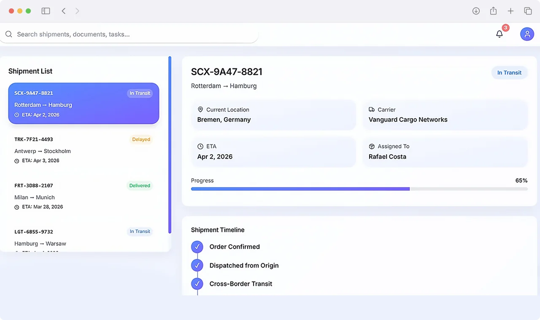
Task: Click the Cross-Border Transit label
Action: coord(241,284)
